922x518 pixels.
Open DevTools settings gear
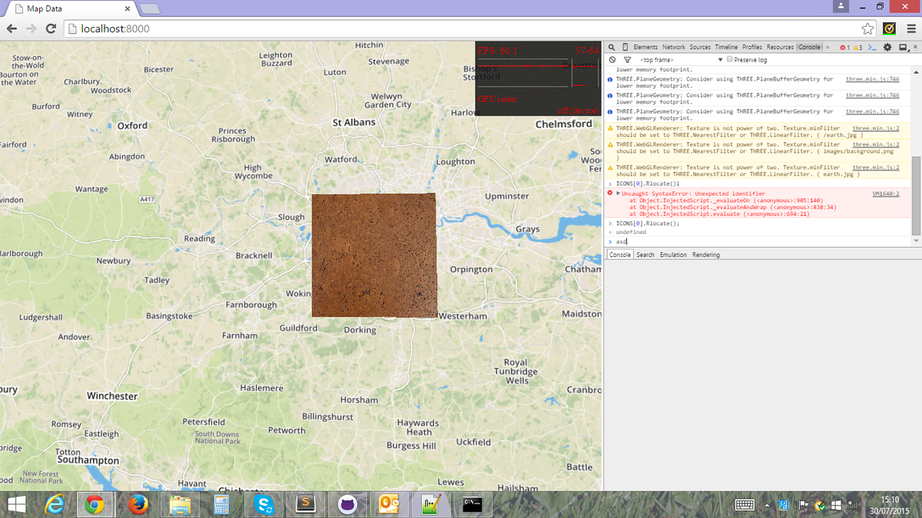point(887,48)
